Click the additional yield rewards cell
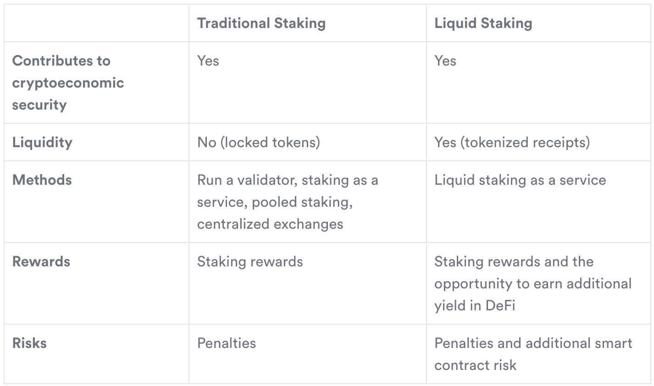Viewport: 654px width, 386px height. coord(532,283)
